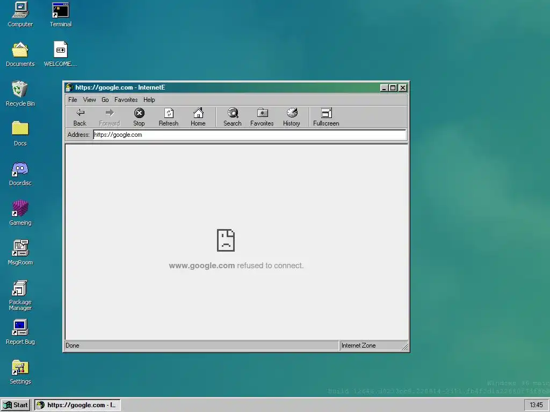
Task: Click the Address bar URL field
Action: point(250,135)
